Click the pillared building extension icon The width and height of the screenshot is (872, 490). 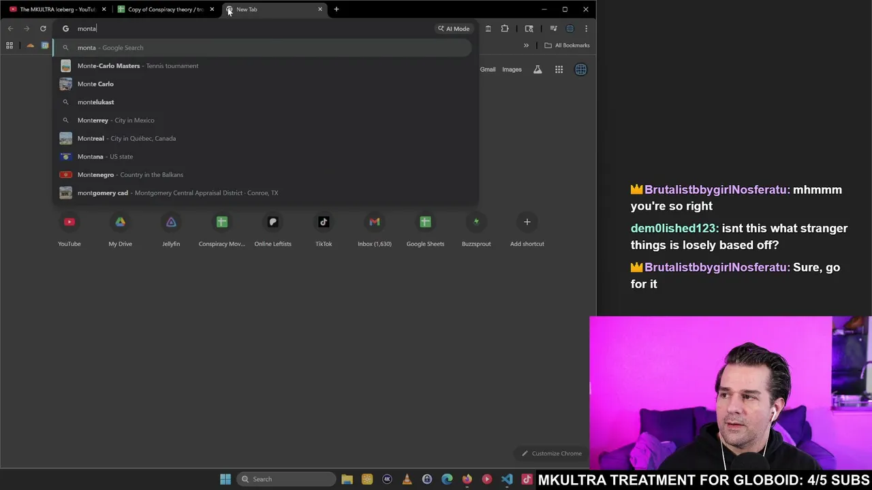[488, 29]
